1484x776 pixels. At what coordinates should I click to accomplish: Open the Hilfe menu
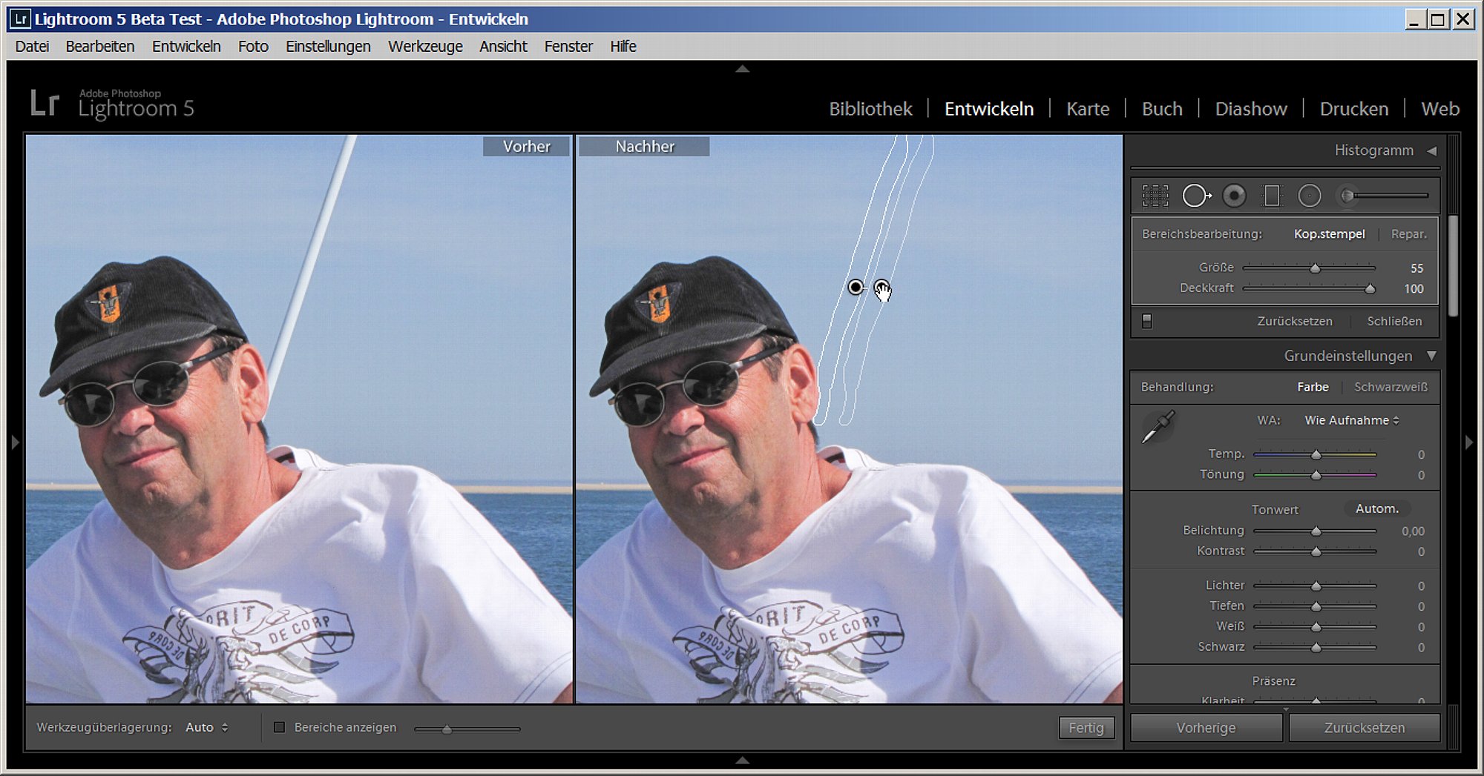click(623, 47)
